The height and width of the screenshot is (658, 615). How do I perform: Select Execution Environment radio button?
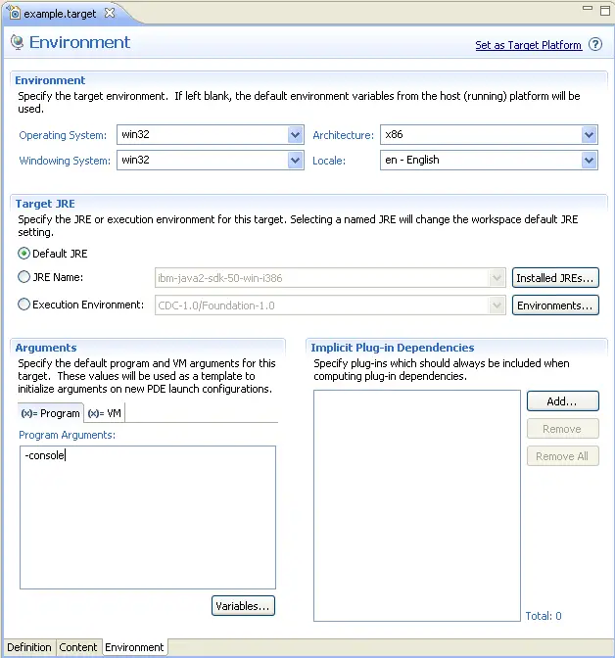[24, 305]
